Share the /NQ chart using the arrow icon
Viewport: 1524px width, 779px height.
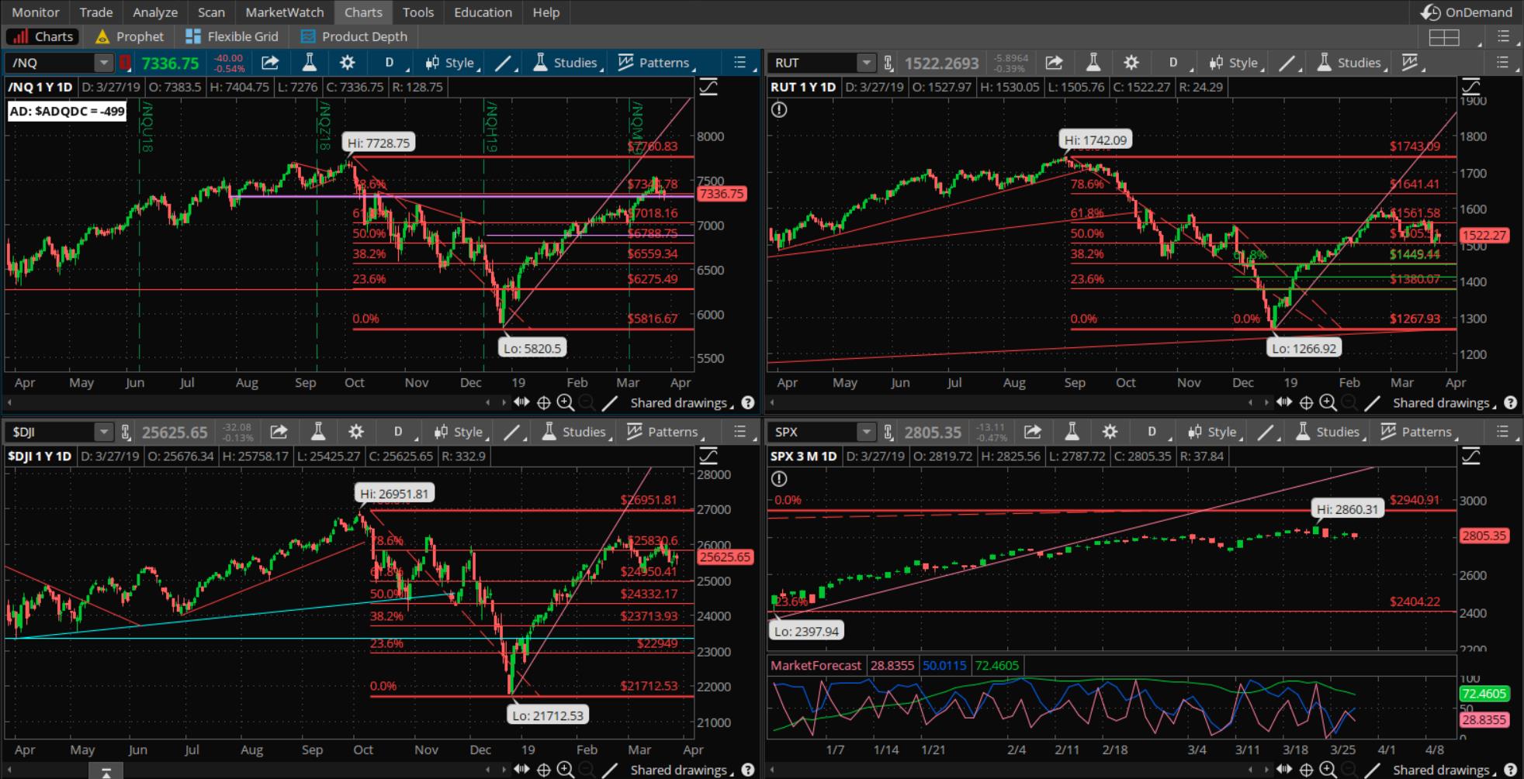click(270, 63)
